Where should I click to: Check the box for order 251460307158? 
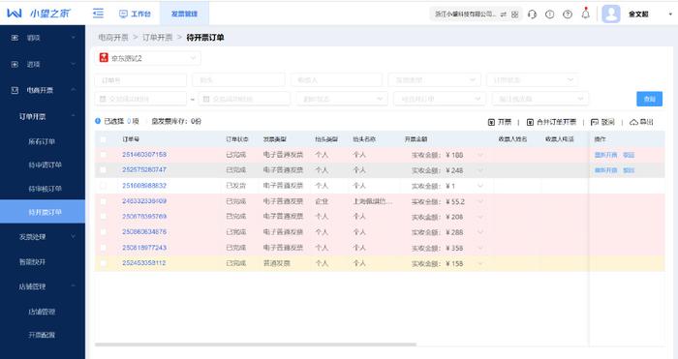pyautogui.click(x=104, y=155)
